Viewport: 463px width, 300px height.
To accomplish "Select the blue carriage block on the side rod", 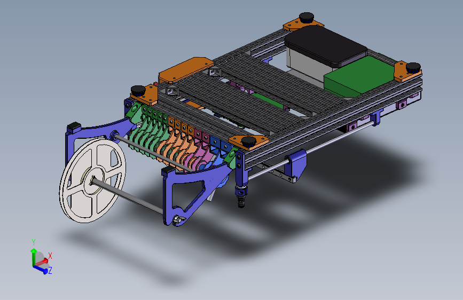I will coord(296,164).
